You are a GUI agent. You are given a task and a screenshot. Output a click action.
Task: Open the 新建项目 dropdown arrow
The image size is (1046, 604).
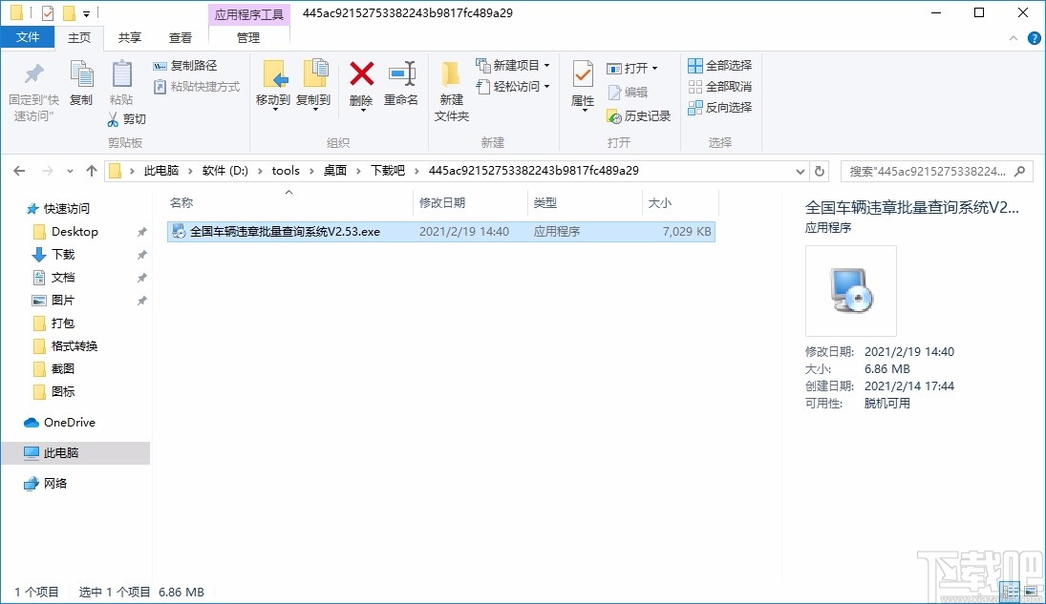[x=544, y=65]
